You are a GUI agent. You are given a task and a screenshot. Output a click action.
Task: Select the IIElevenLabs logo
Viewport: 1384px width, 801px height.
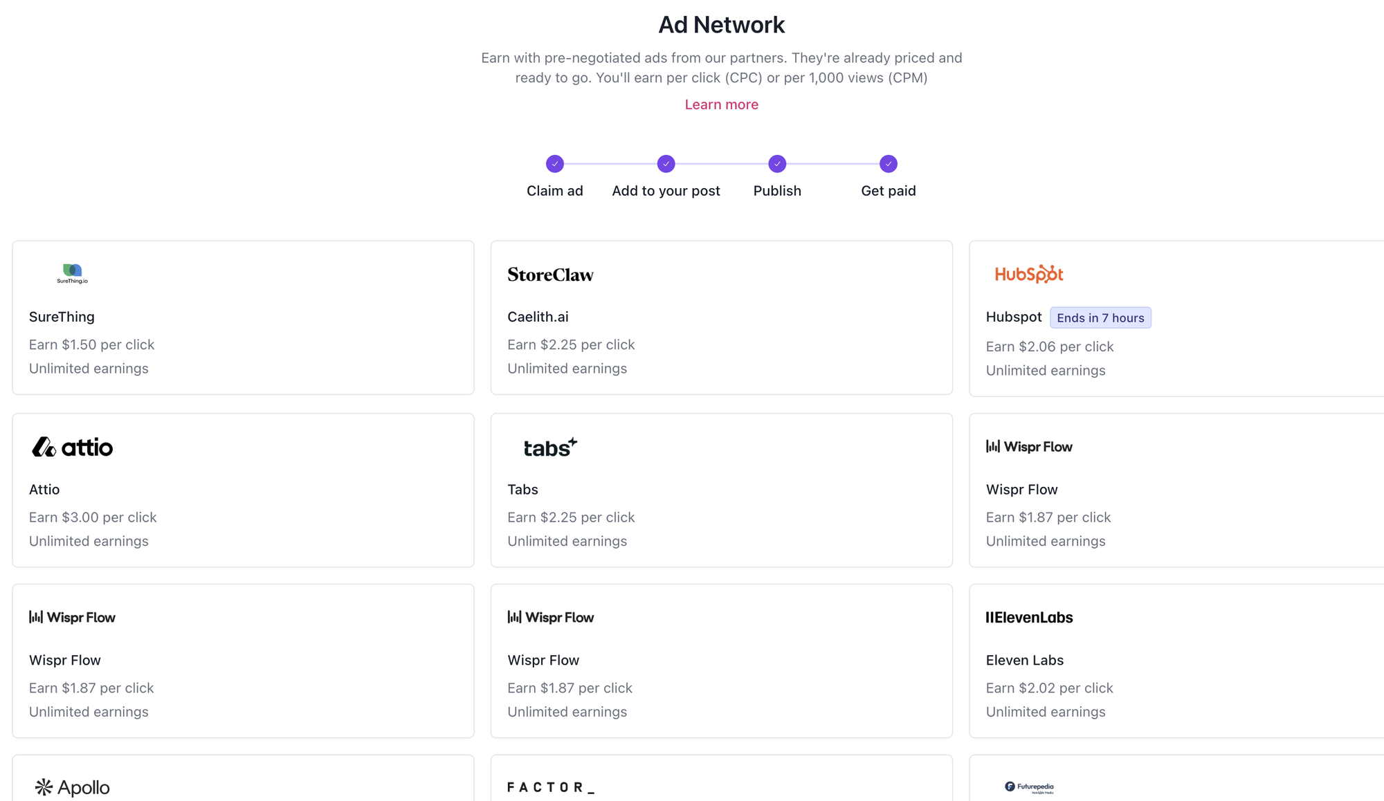coord(1029,617)
